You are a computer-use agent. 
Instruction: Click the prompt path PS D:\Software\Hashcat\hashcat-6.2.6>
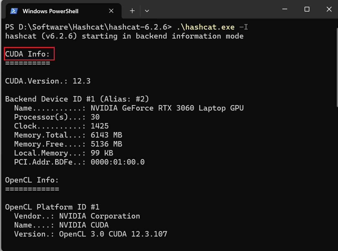[88, 27]
